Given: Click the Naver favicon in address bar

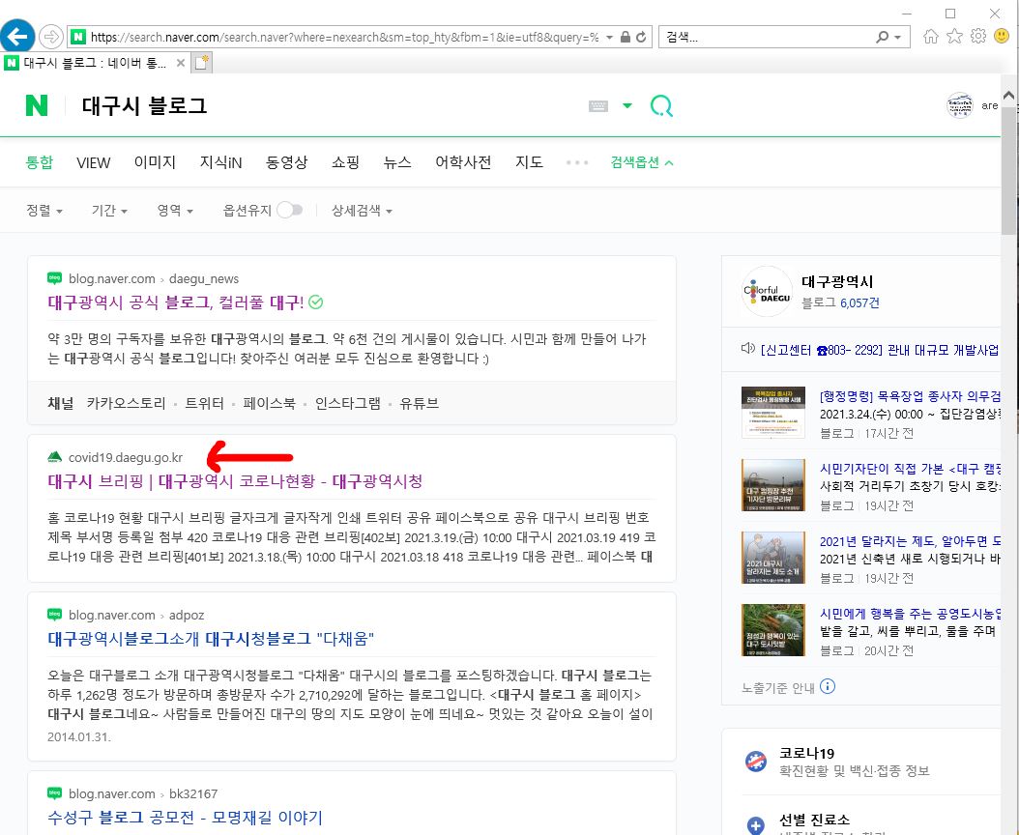Looking at the screenshot, I should tap(78, 37).
